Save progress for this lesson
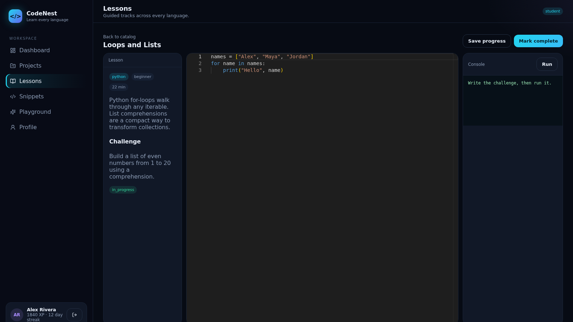 (487, 41)
